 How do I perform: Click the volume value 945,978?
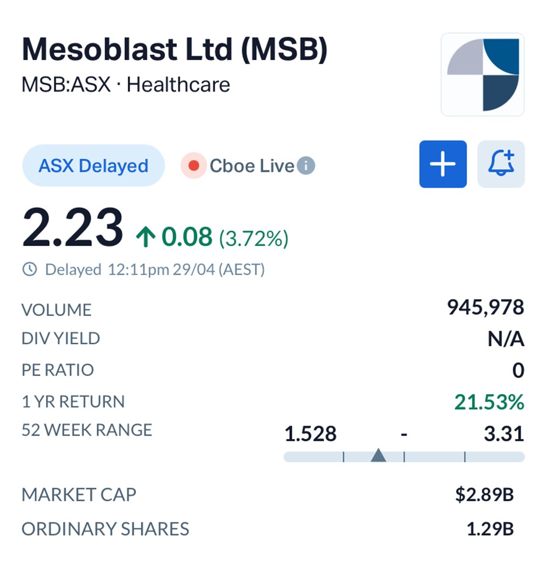pos(485,307)
